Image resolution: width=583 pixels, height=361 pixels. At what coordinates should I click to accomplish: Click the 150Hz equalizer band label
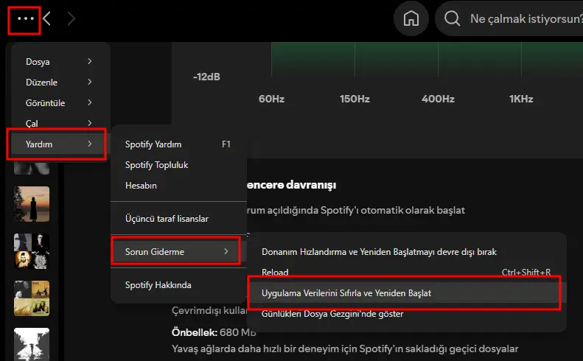pyautogui.click(x=355, y=99)
